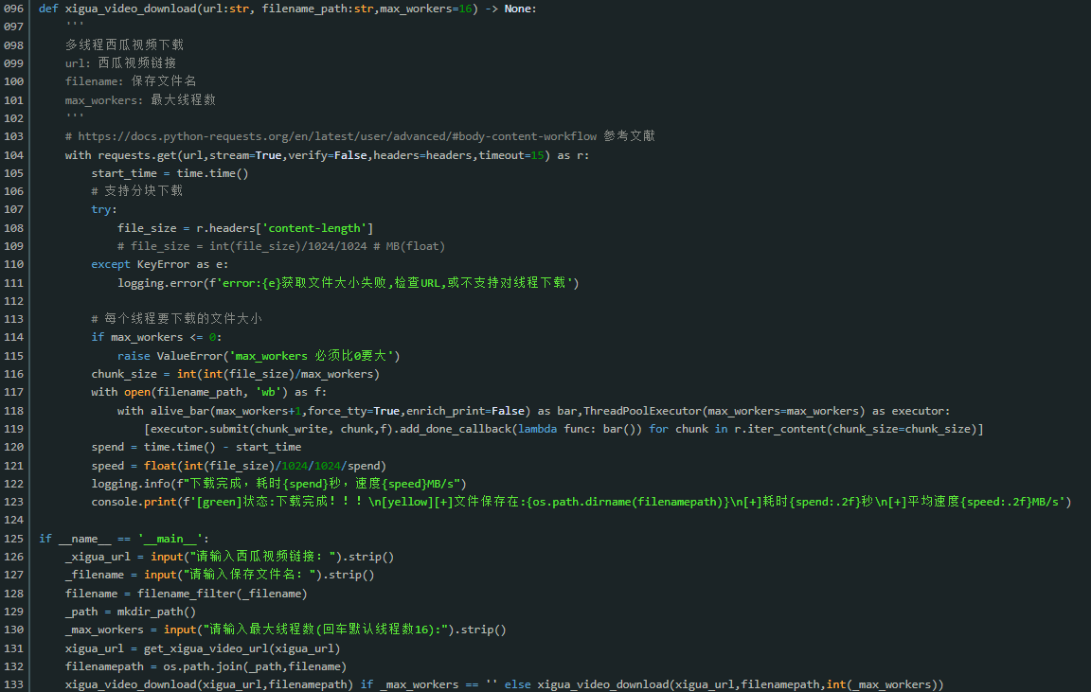Click 'max_workers:' docstring line 101

point(140,100)
